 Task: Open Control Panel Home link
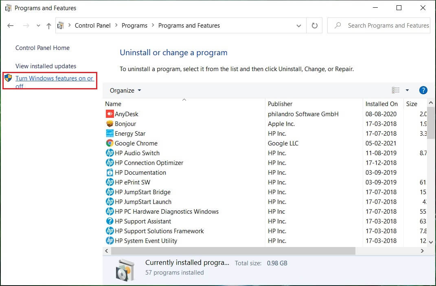(42, 48)
